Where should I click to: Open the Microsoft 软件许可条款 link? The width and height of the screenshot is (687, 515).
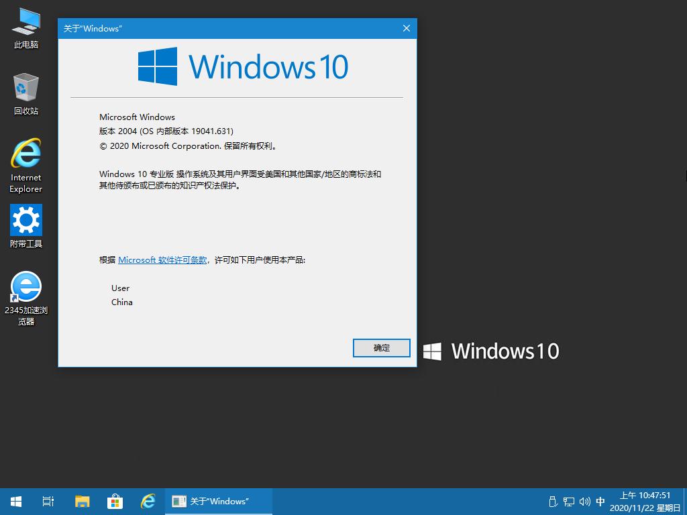tap(162, 260)
